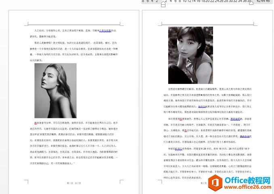This screenshot has width=274, height=194.
Task: Click the 30 mark on the horizontal ruler
Action: coord(231,1)
